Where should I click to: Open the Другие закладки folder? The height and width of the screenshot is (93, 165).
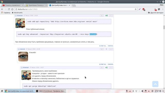[x=156, y=13]
